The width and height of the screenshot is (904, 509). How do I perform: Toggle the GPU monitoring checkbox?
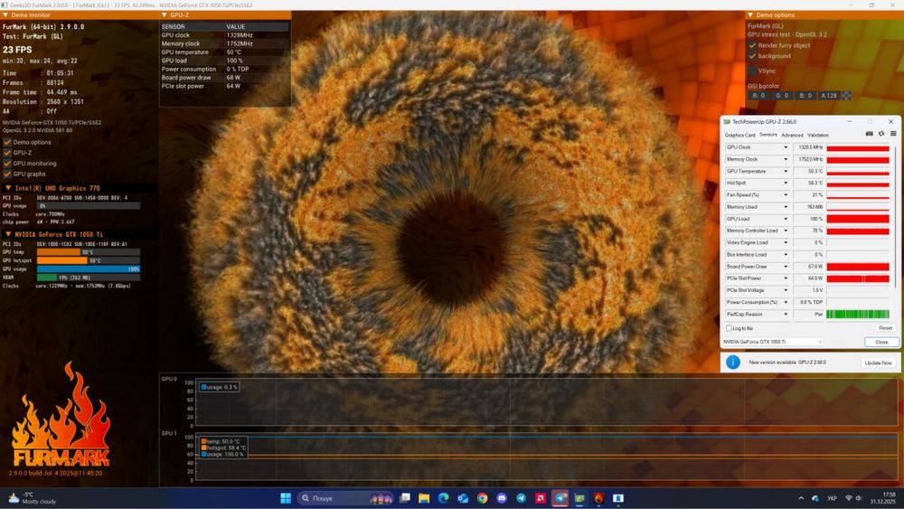point(7,163)
